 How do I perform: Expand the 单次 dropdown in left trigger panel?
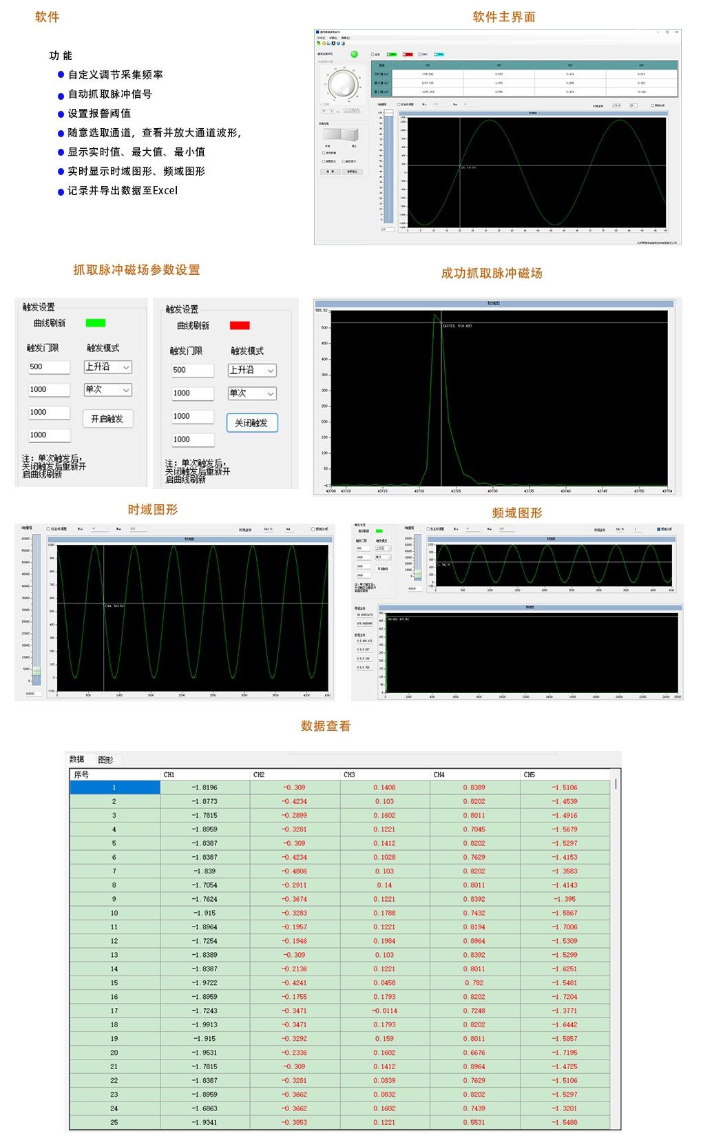point(108,390)
